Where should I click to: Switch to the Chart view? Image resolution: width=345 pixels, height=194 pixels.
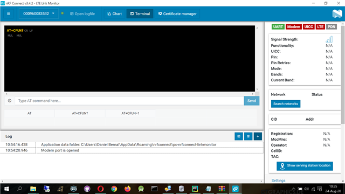(115, 13)
